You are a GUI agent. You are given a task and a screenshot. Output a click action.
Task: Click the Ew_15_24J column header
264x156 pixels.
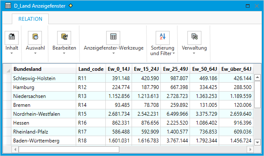tap(146, 69)
